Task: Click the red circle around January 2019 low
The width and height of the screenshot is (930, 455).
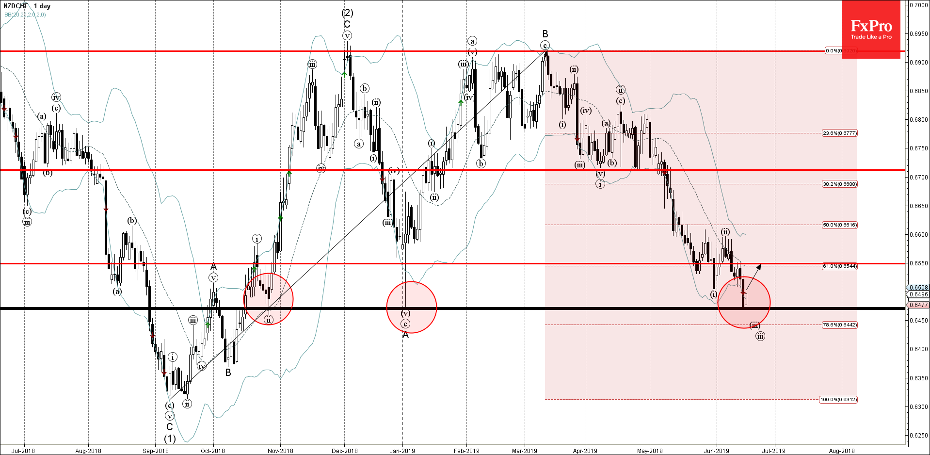Action: point(412,307)
